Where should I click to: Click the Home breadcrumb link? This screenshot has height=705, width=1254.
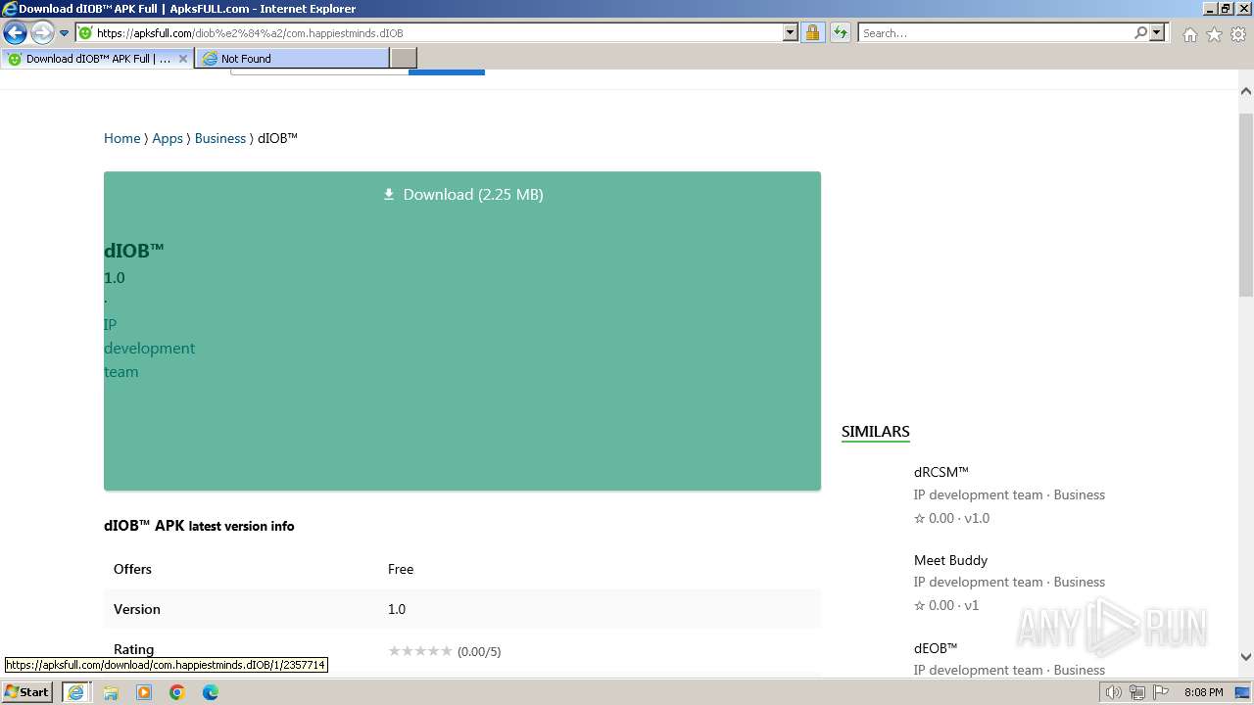point(121,138)
